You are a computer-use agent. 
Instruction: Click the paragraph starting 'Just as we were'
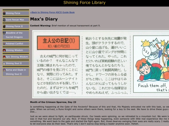100,120
